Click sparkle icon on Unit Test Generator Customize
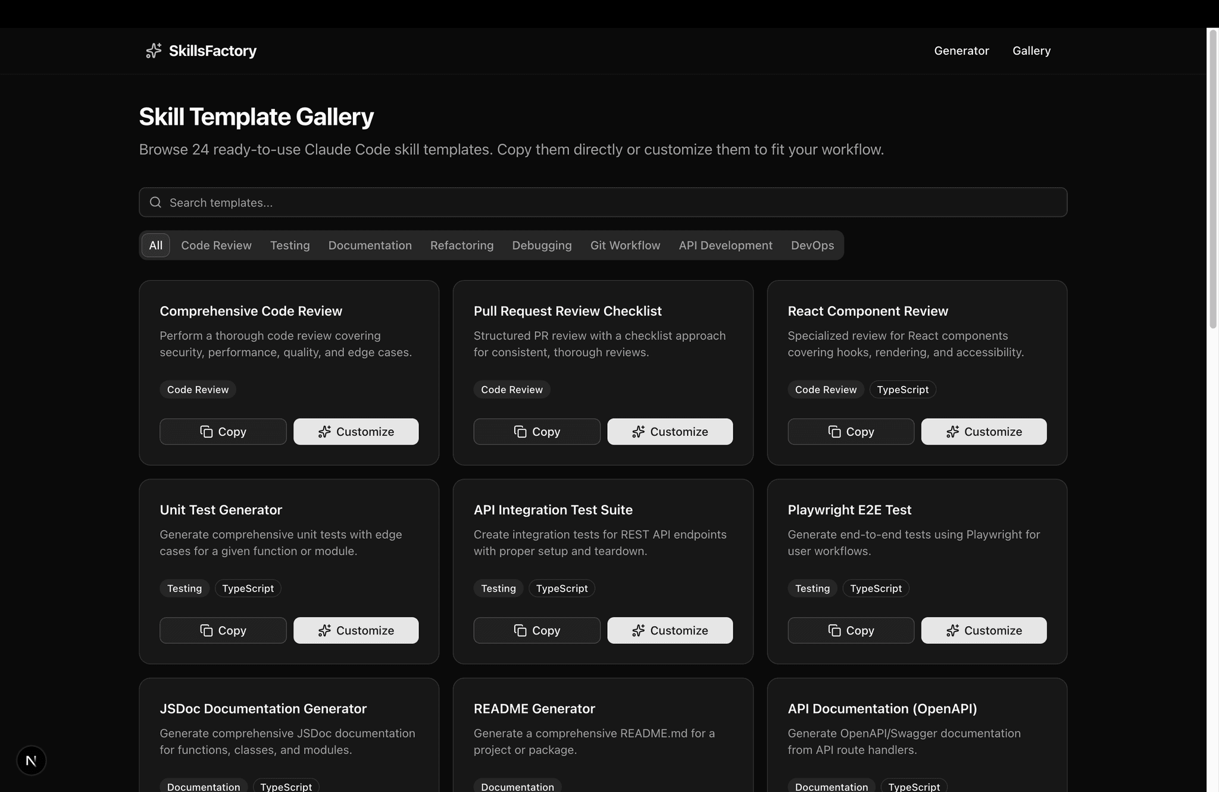The image size is (1219, 792). click(x=324, y=630)
